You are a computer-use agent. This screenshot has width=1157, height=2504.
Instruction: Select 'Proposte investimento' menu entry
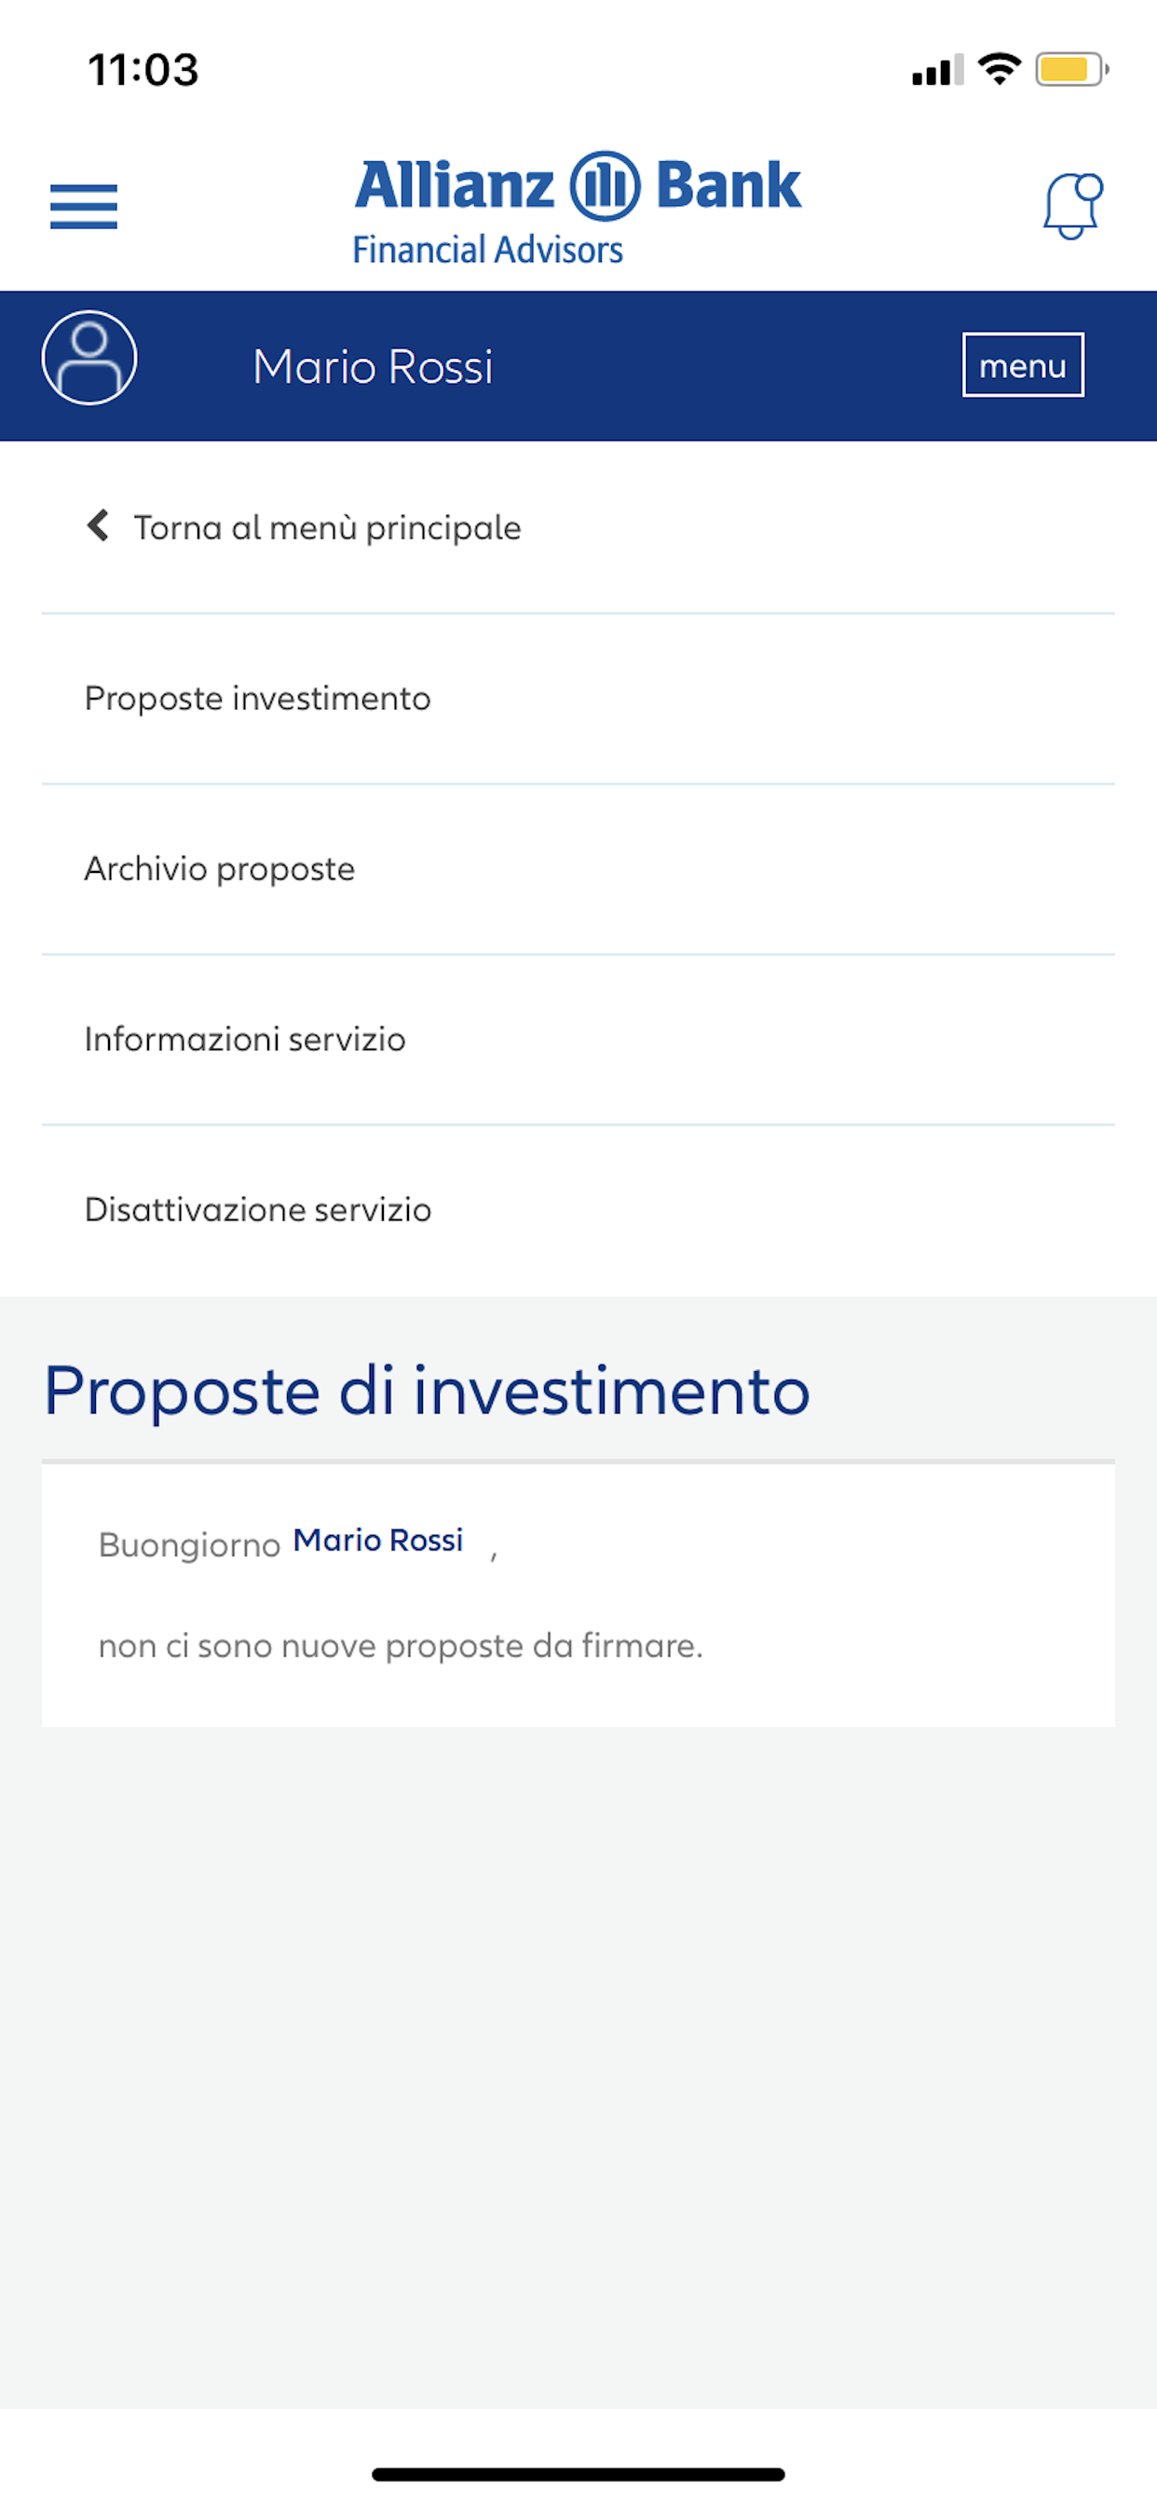click(x=258, y=698)
